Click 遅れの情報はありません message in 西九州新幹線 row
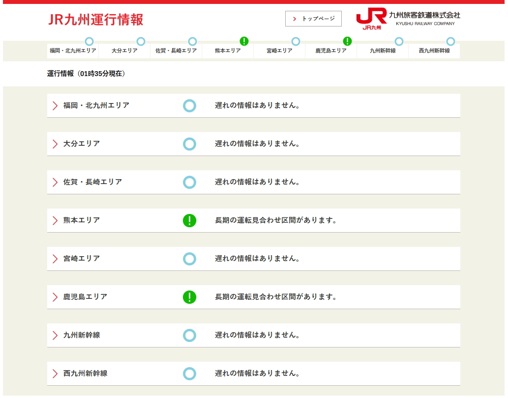Image resolution: width=508 pixels, height=398 pixels. click(x=257, y=373)
